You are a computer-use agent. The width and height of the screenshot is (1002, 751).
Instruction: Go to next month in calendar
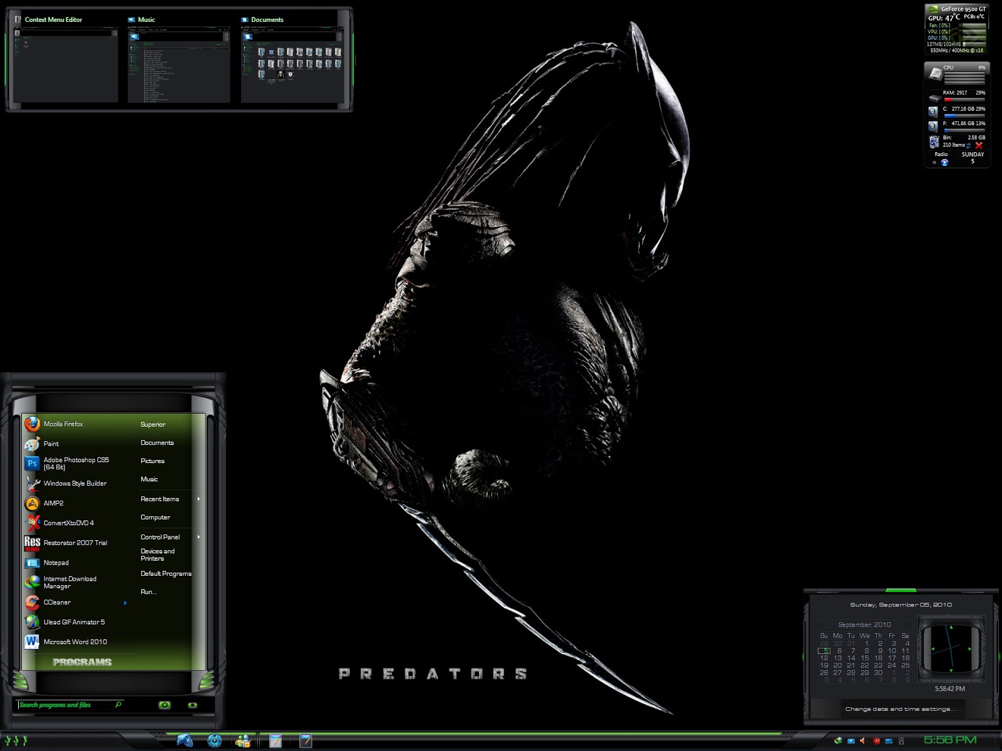(x=907, y=625)
